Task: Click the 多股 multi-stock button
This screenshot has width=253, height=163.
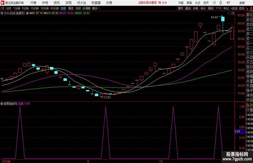Action: click(195, 8)
